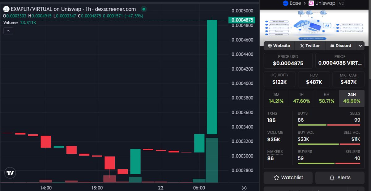
Task: Click the BUY VOL $23K value
Action: coord(303,139)
